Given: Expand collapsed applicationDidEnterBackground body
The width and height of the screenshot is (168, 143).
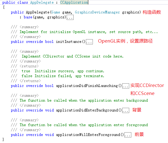Looking at the screenshot, I should point(126,110).
